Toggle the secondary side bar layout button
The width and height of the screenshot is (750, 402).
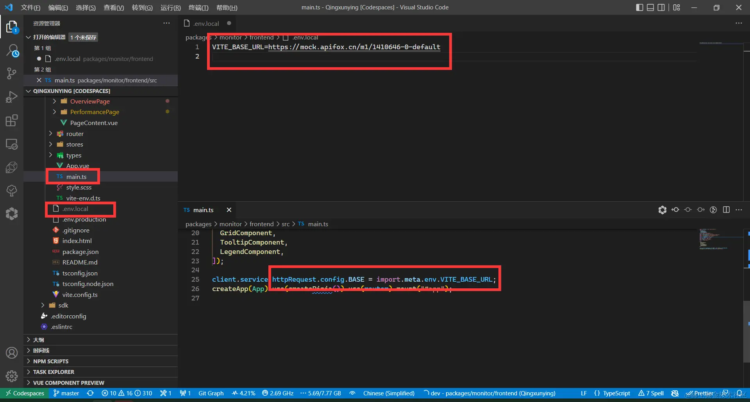(x=661, y=7)
